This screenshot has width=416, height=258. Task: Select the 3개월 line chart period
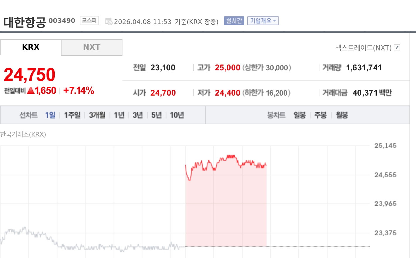pyautogui.click(x=97, y=115)
